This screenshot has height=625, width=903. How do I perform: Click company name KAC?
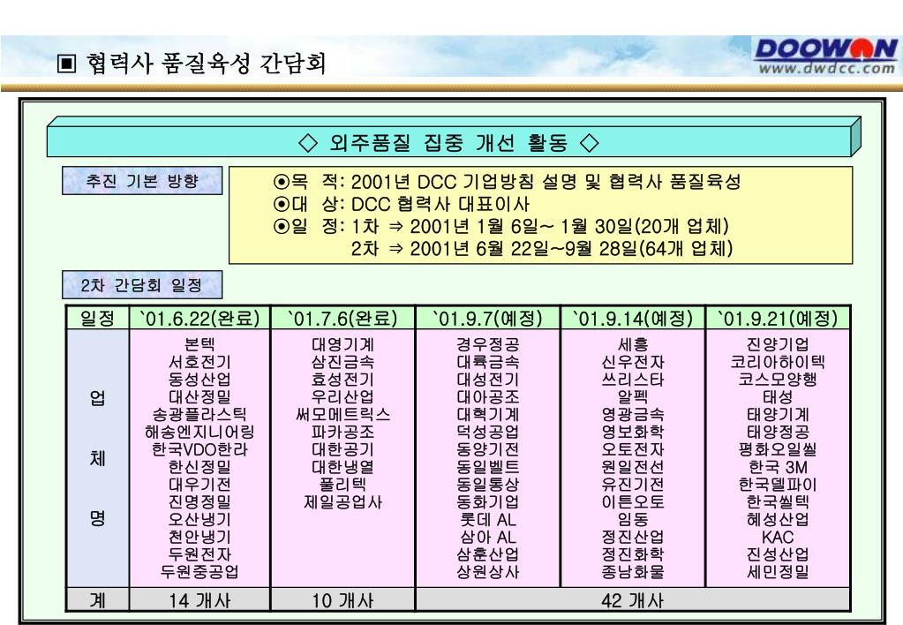tap(778, 537)
